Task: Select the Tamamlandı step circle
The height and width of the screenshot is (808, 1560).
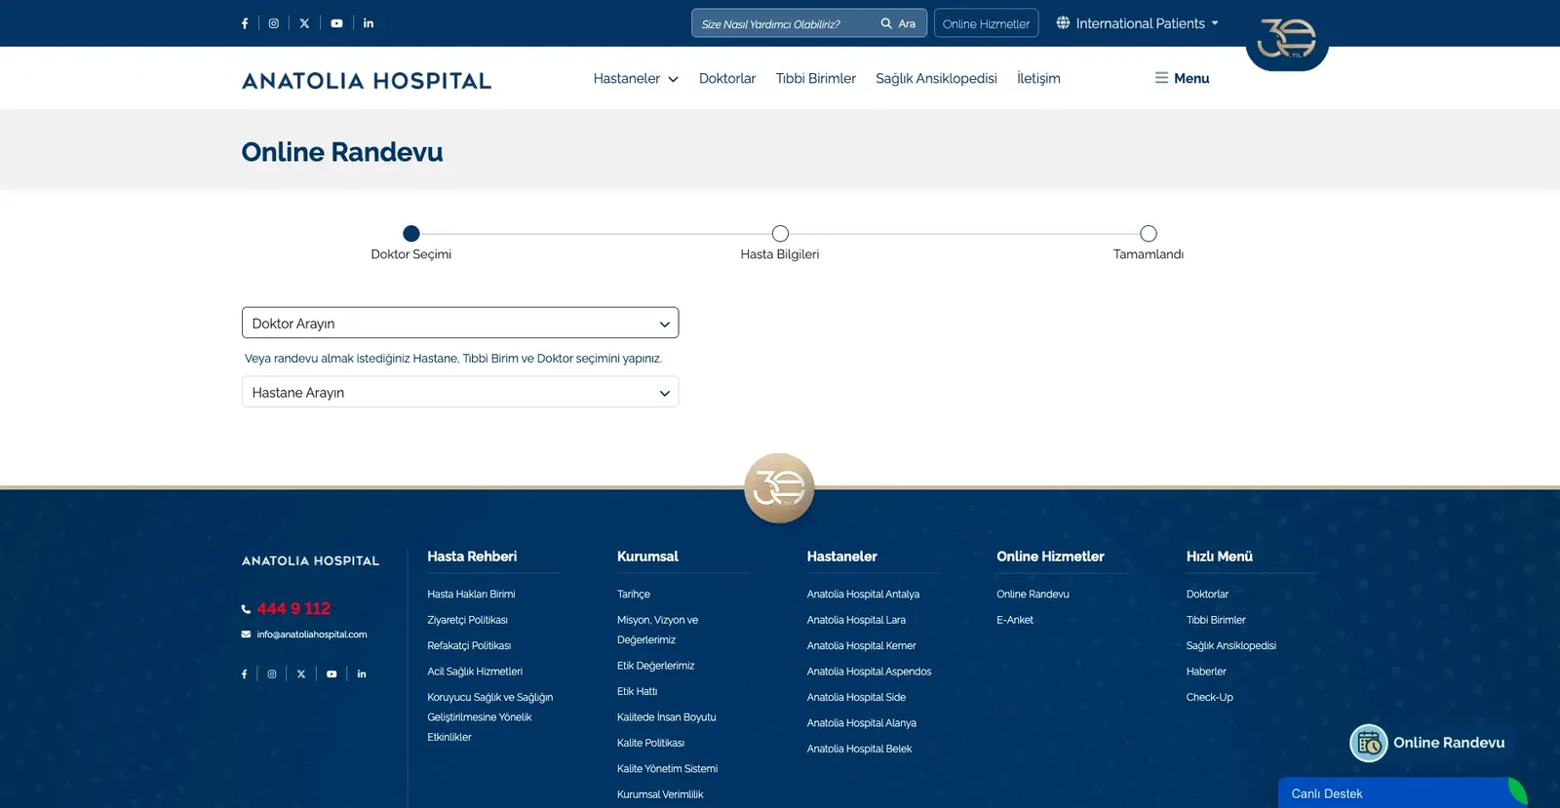Action: click(x=1149, y=234)
